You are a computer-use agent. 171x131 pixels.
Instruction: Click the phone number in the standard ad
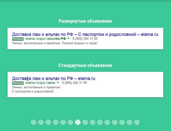[75, 83]
